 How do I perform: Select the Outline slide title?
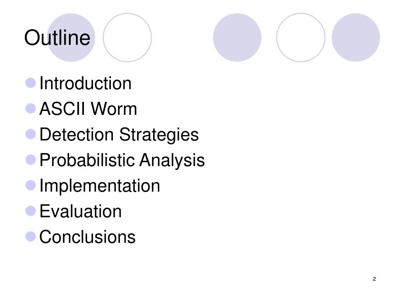(57, 38)
